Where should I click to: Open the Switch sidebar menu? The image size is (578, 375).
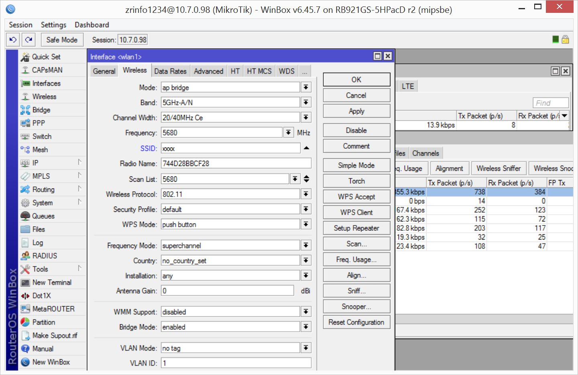pos(53,136)
